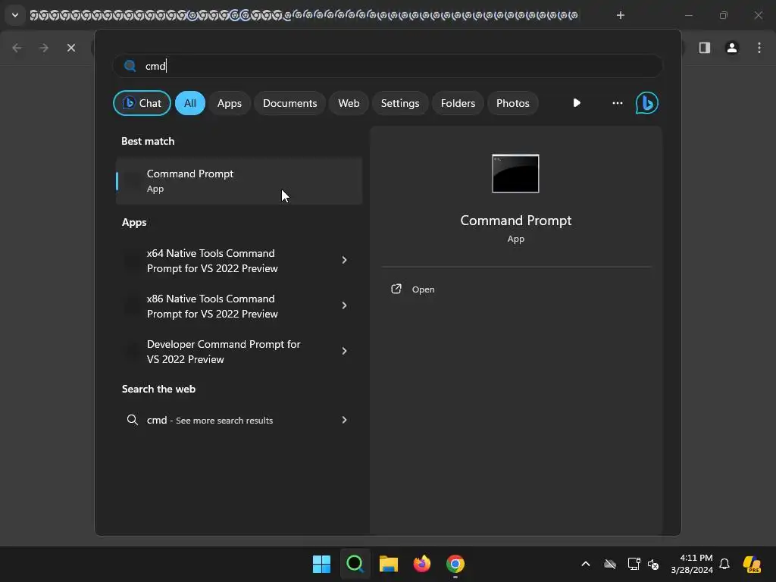Filter results by Web
Screen dimensions: 776x582
pyautogui.click(x=349, y=103)
